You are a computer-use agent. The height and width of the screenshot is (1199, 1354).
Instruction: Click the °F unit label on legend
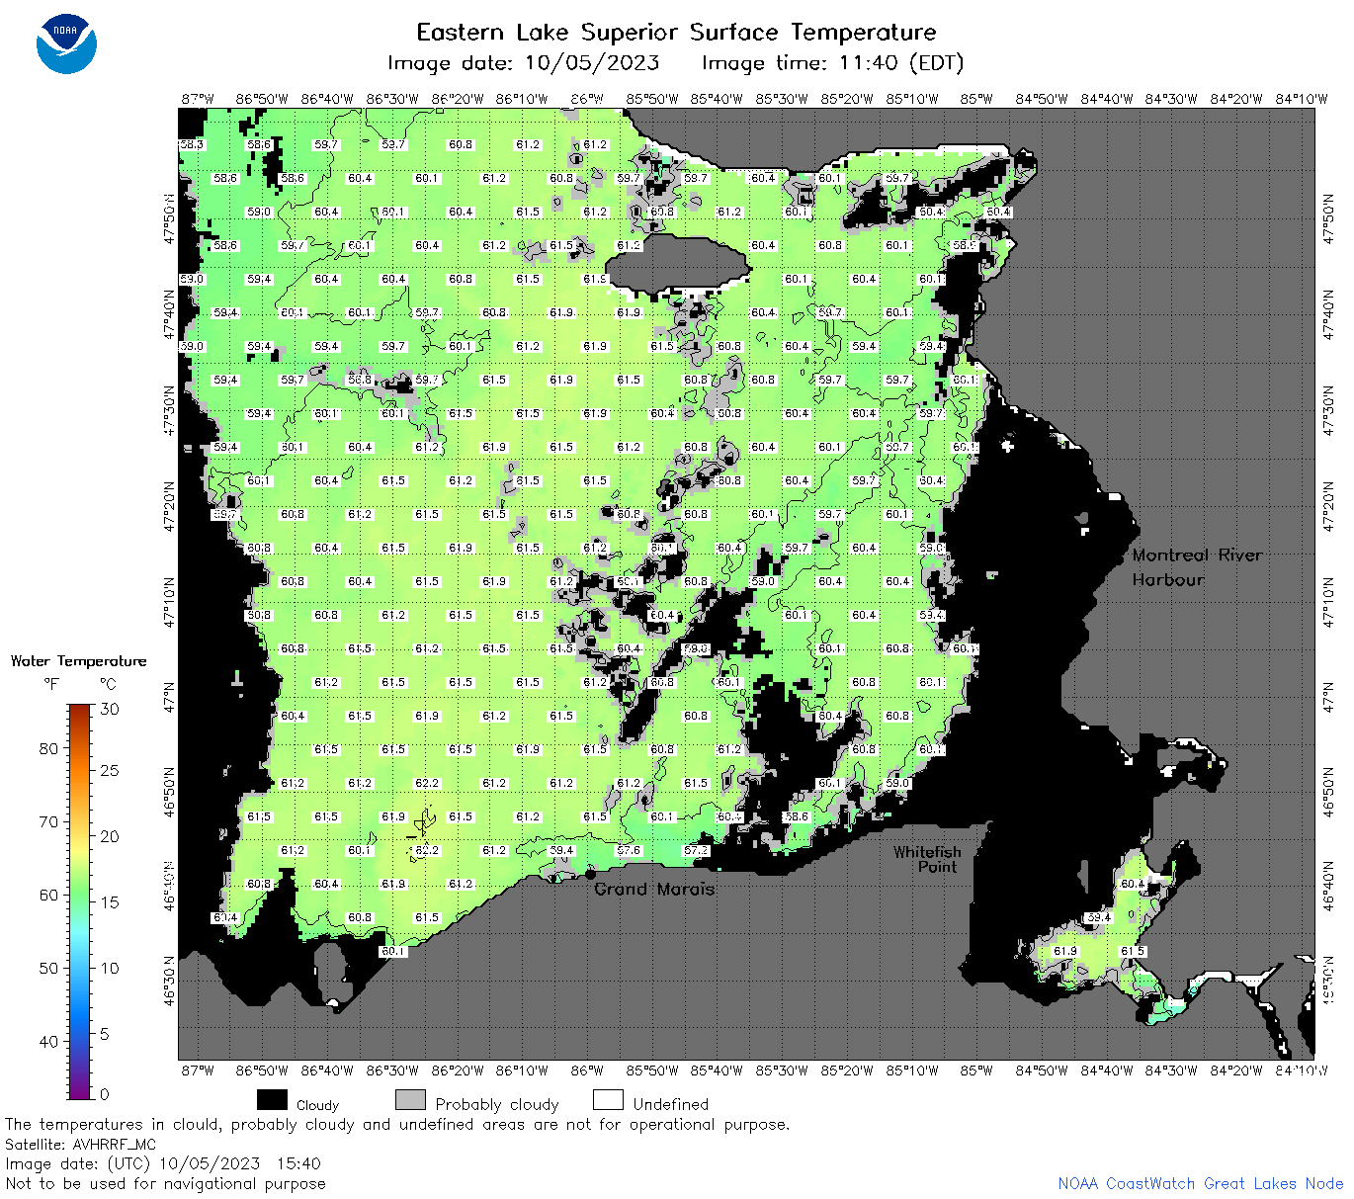click(x=51, y=684)
